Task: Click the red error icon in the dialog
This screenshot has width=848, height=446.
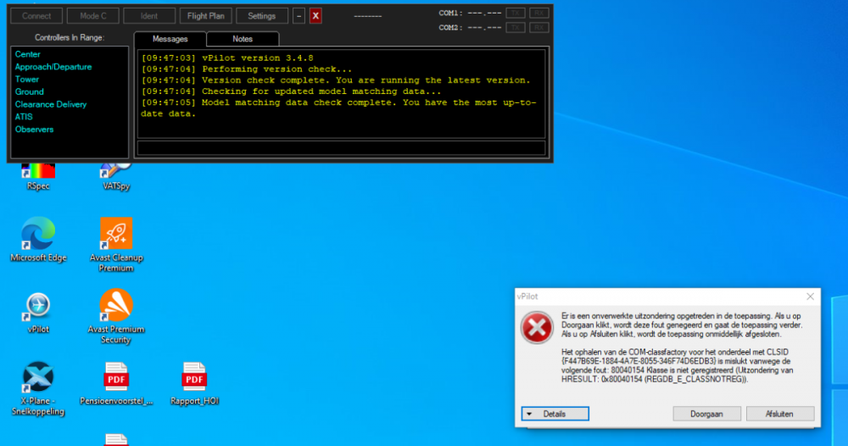Action: 537,328
